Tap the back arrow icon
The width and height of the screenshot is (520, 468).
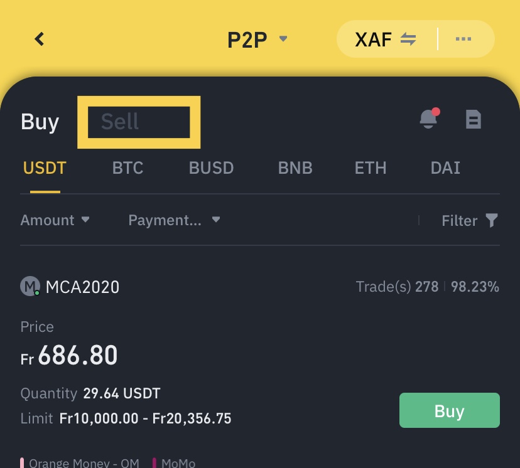coord(40,40)
